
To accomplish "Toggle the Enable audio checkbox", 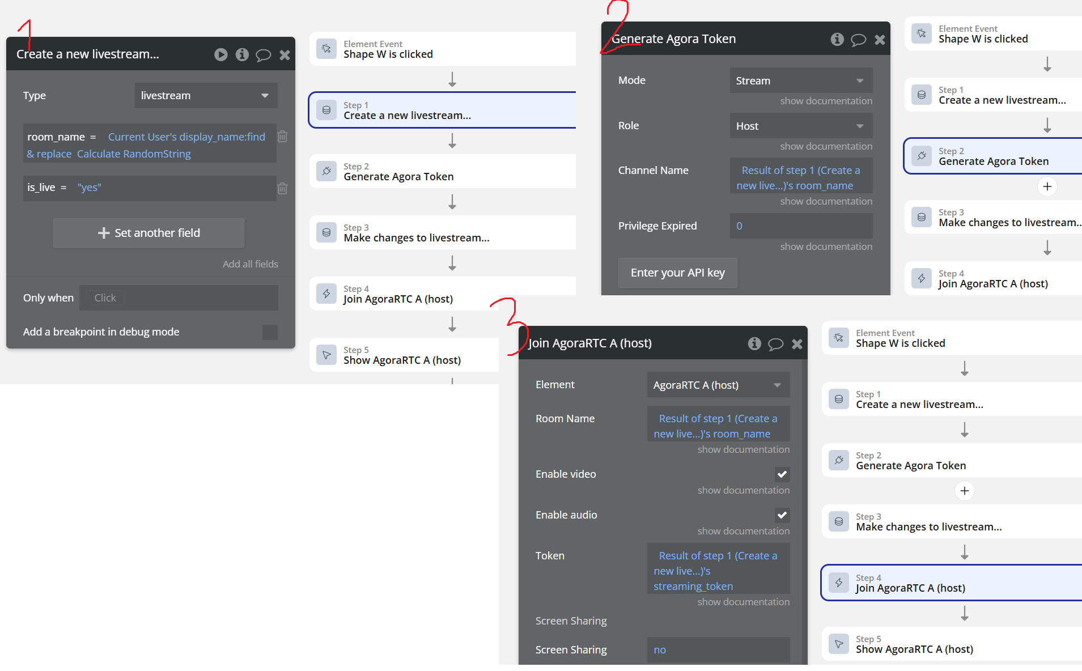I will pyautogui.click(x=782, y=515).
